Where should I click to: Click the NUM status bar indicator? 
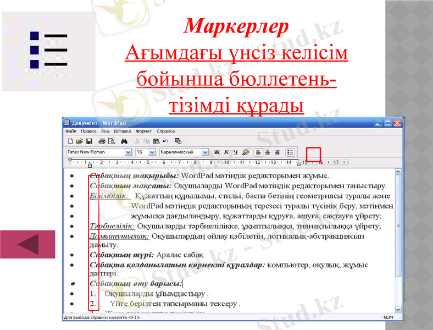tap(388, 317)
